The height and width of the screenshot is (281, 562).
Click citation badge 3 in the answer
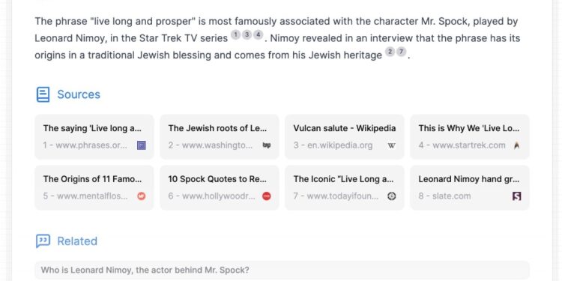coord(247,34)
